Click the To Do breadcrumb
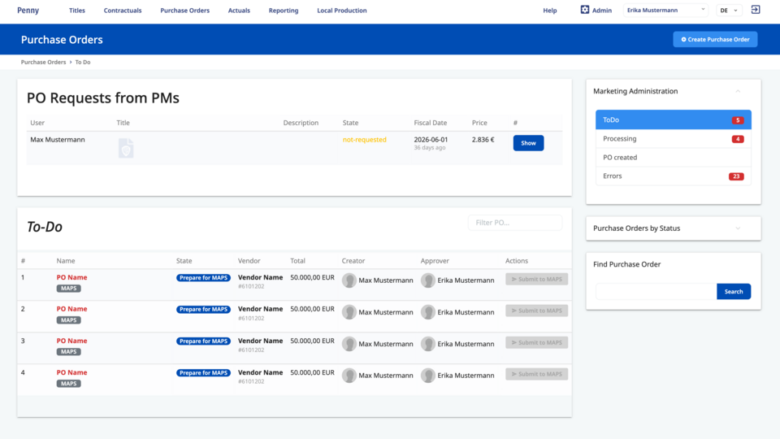This screenshot has width=780, height=439. [x=83, y=63]
